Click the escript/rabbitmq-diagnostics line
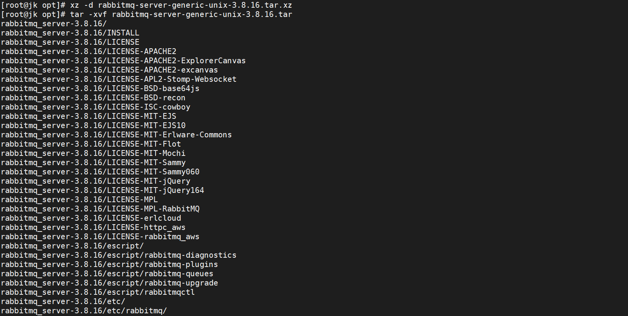628x316 pixels. pyautogui.click(x=118, y=255)
